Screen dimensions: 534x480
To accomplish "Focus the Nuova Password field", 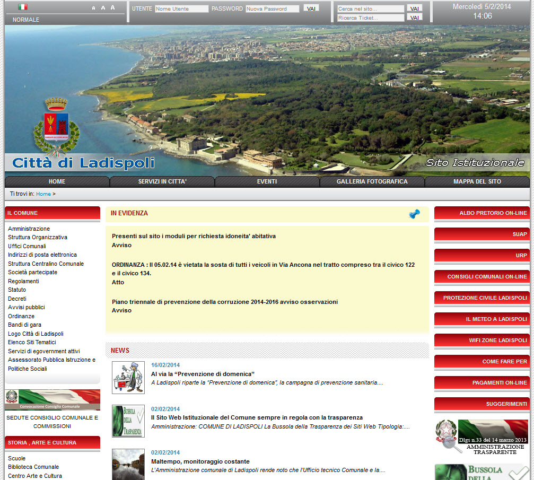I will pyautogui.click(x=273, y=9).
